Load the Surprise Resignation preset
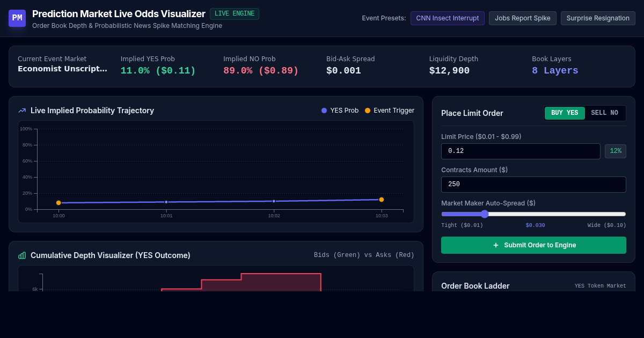The image size is (644, 338). (598, 18)
